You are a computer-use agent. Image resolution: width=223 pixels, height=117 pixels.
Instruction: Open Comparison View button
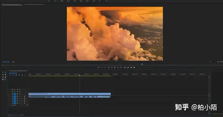pos(134,68)
